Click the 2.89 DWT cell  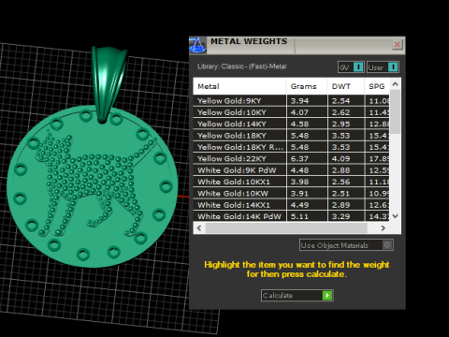[x=346, y=205]
